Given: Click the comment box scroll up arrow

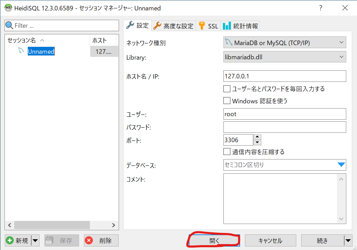Looking at the screenshot, I should click(341, 179).
